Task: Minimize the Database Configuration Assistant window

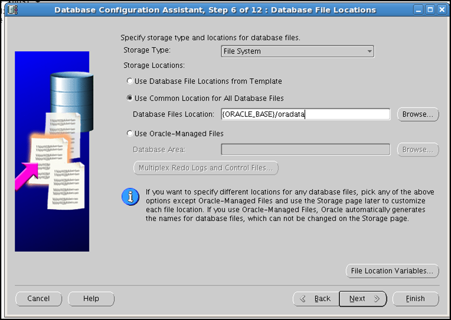Action: pos(418,10)
